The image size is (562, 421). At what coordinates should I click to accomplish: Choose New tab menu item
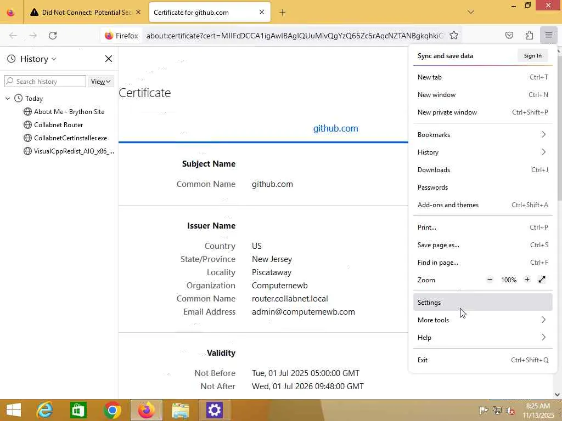[x=483, y=77]
